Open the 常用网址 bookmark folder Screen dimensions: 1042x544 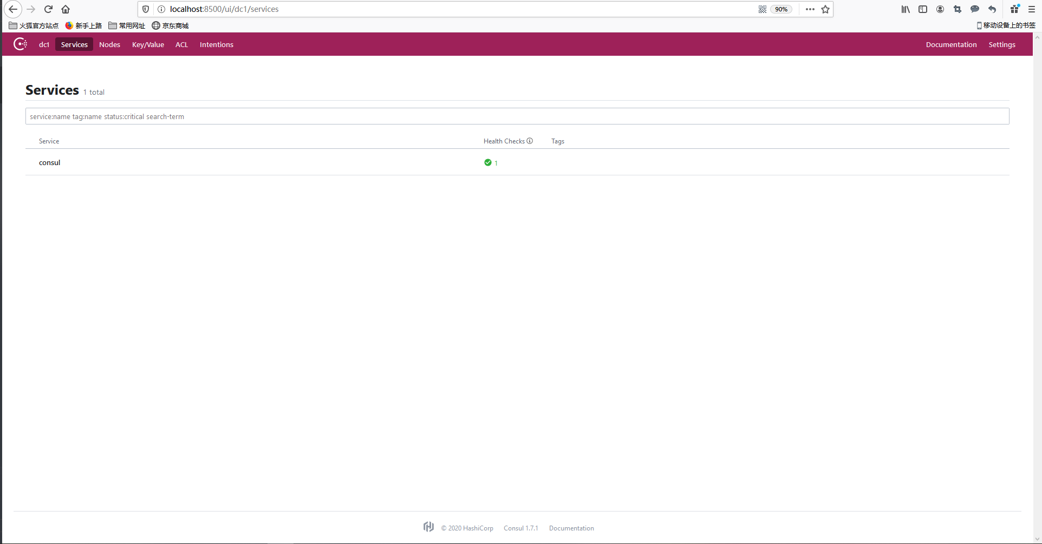tap(127, 25)
